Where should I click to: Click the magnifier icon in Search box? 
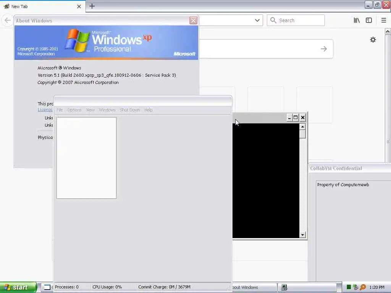coord(273,20)
